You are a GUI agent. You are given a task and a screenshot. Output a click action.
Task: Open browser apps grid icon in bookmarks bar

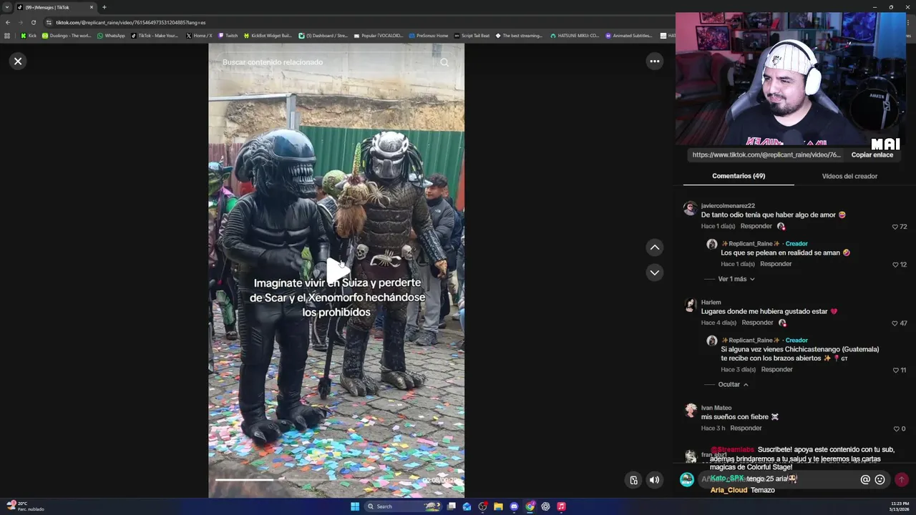tap(7, 36)
